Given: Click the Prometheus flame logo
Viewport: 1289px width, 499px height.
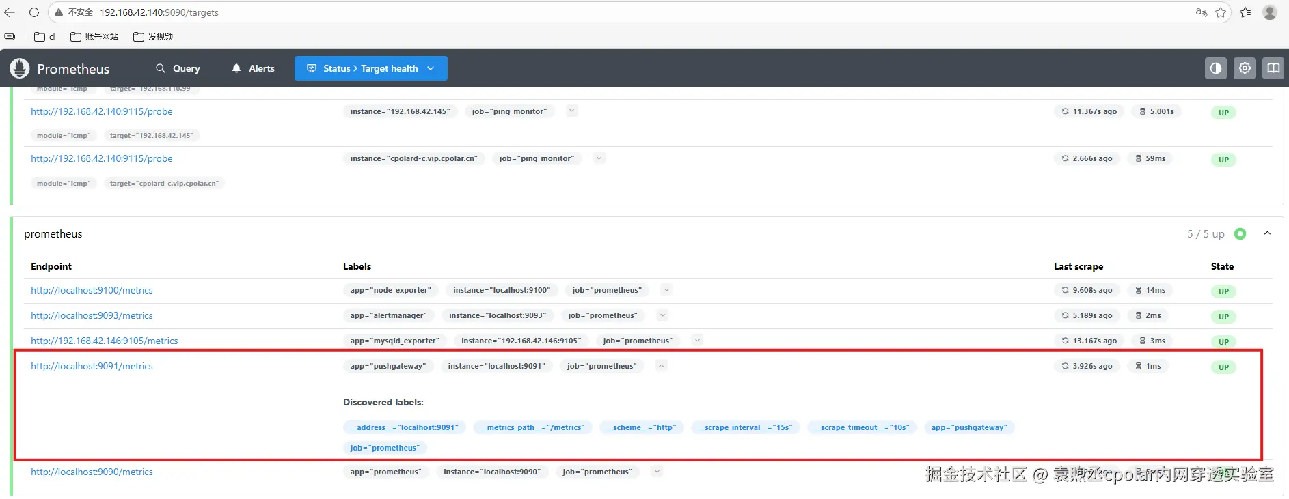Looking at the screenshot, I should point(20,68).
